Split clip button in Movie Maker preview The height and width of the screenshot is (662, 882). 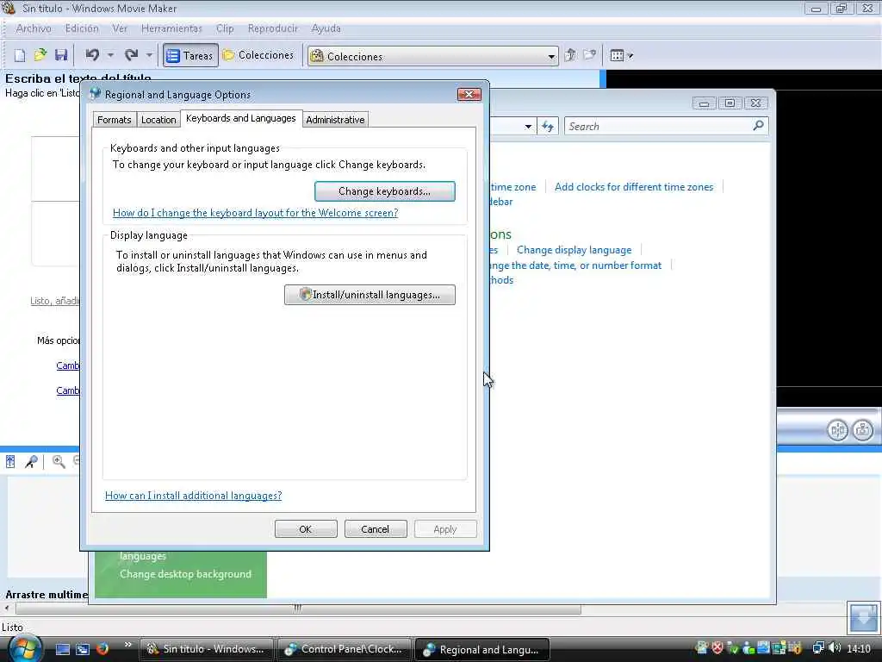tap(837, 430)
